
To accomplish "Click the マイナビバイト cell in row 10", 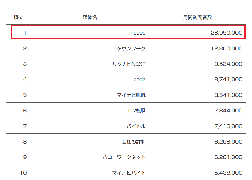I will click(x=90, y=173).
